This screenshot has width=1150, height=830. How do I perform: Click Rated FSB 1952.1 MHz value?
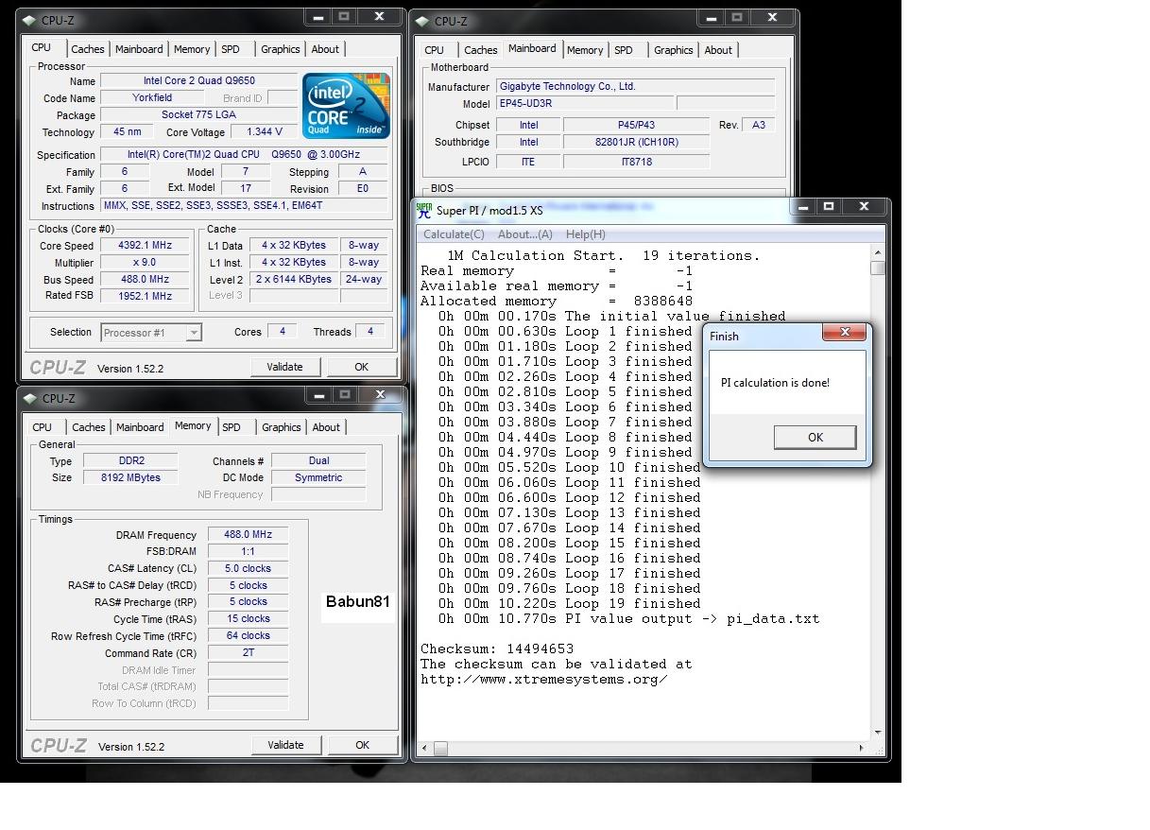[145, 296]
